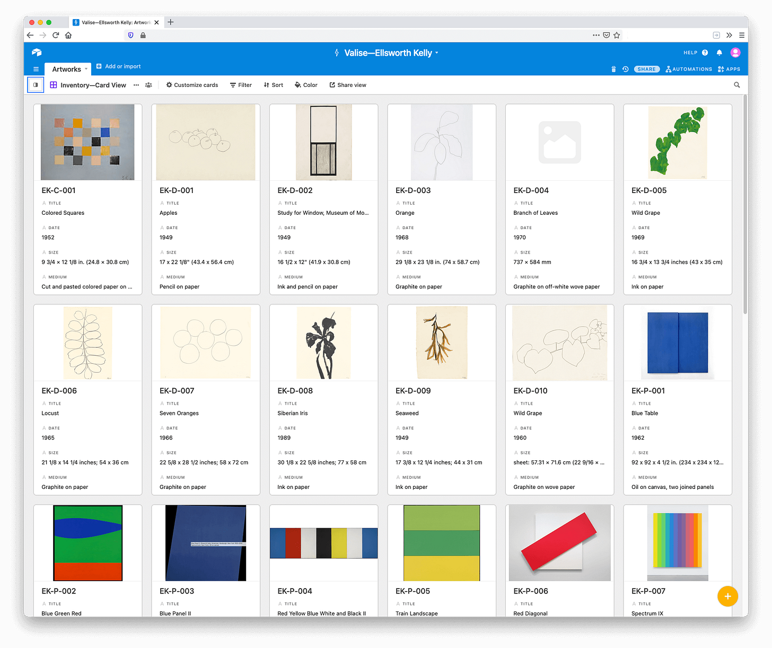Open the Colored Squares artwork thumbnail
The height and width of the screenshot is (648, 772).
coord(87,142)
